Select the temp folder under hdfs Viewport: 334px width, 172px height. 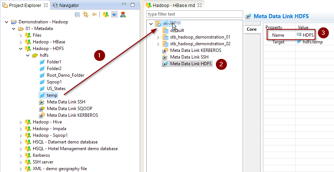point(52,95)
